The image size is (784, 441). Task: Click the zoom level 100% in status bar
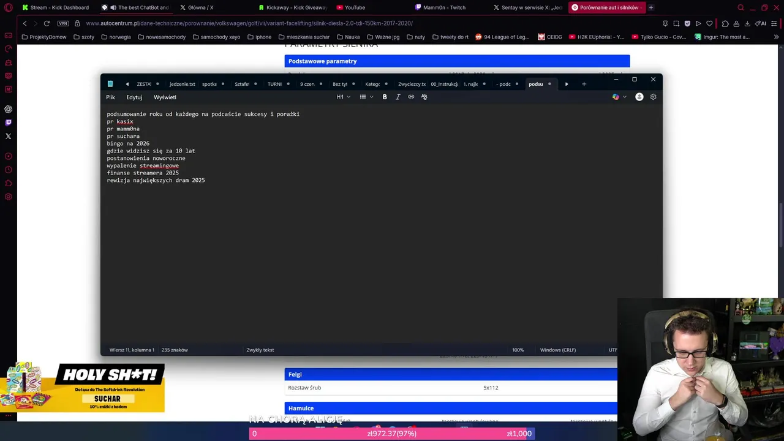518,350
